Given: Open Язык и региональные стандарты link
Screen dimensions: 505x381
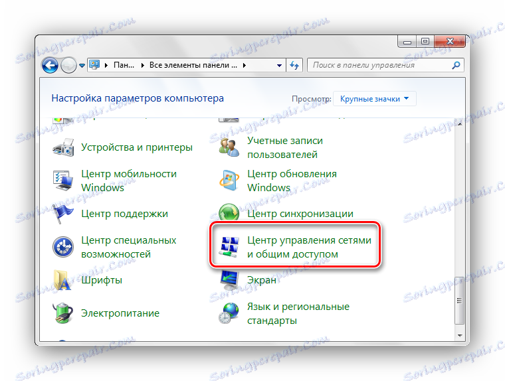Looking at the screenshot, I should [298, 313].
